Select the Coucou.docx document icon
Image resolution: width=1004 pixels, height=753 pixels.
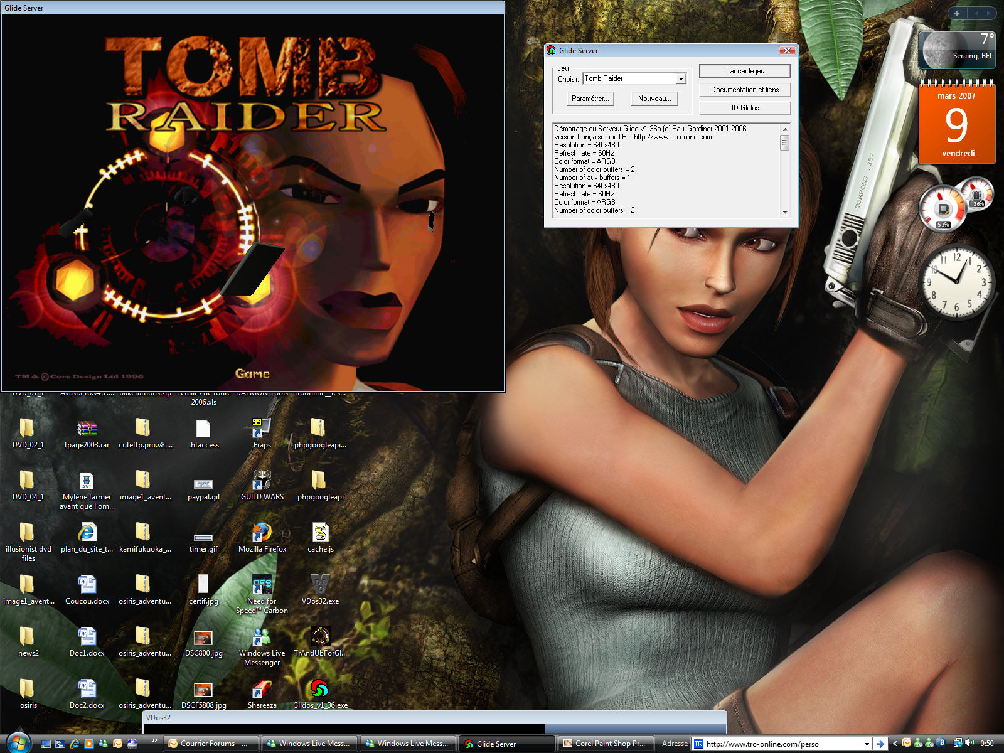(87, 589)
